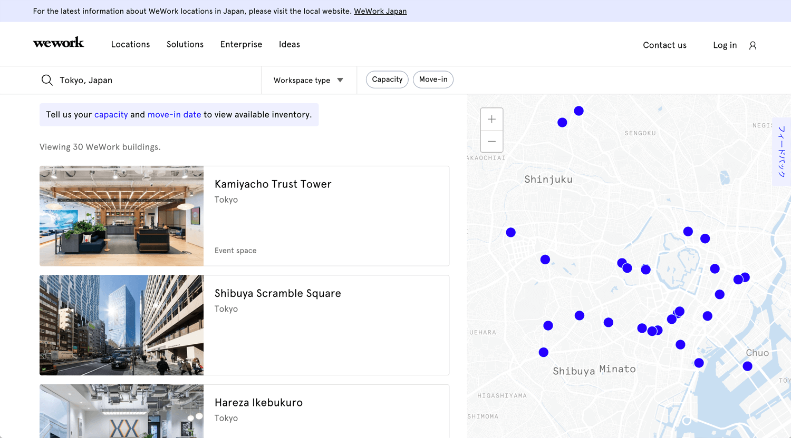Go to Contact us page
Viewport: 791px width, 438px height.
664,45
